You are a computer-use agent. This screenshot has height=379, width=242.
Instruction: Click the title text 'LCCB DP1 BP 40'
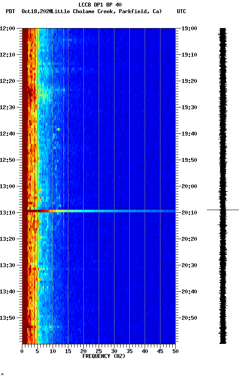coord(100,4)
